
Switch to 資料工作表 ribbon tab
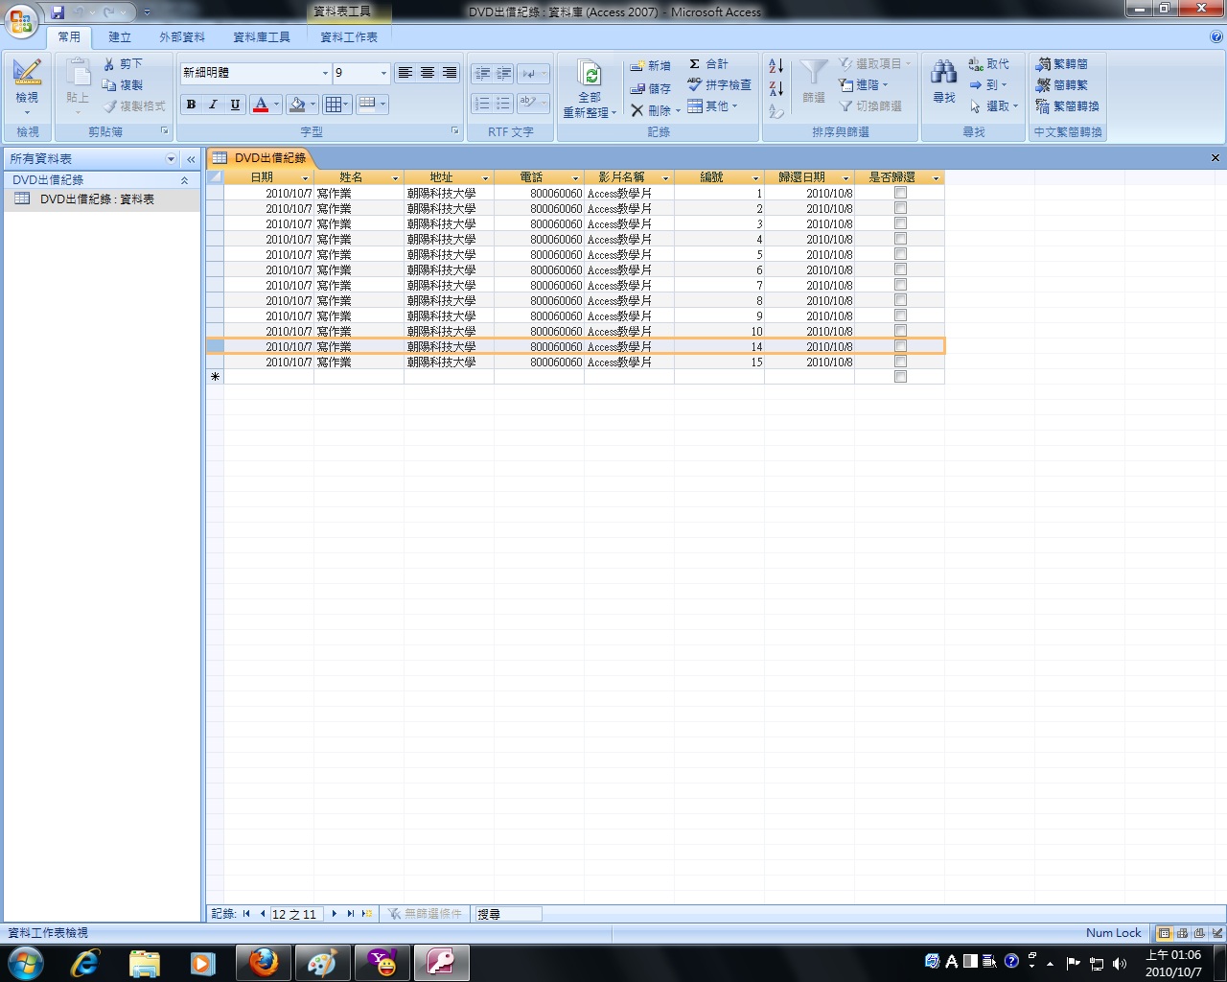coord(349,36)
